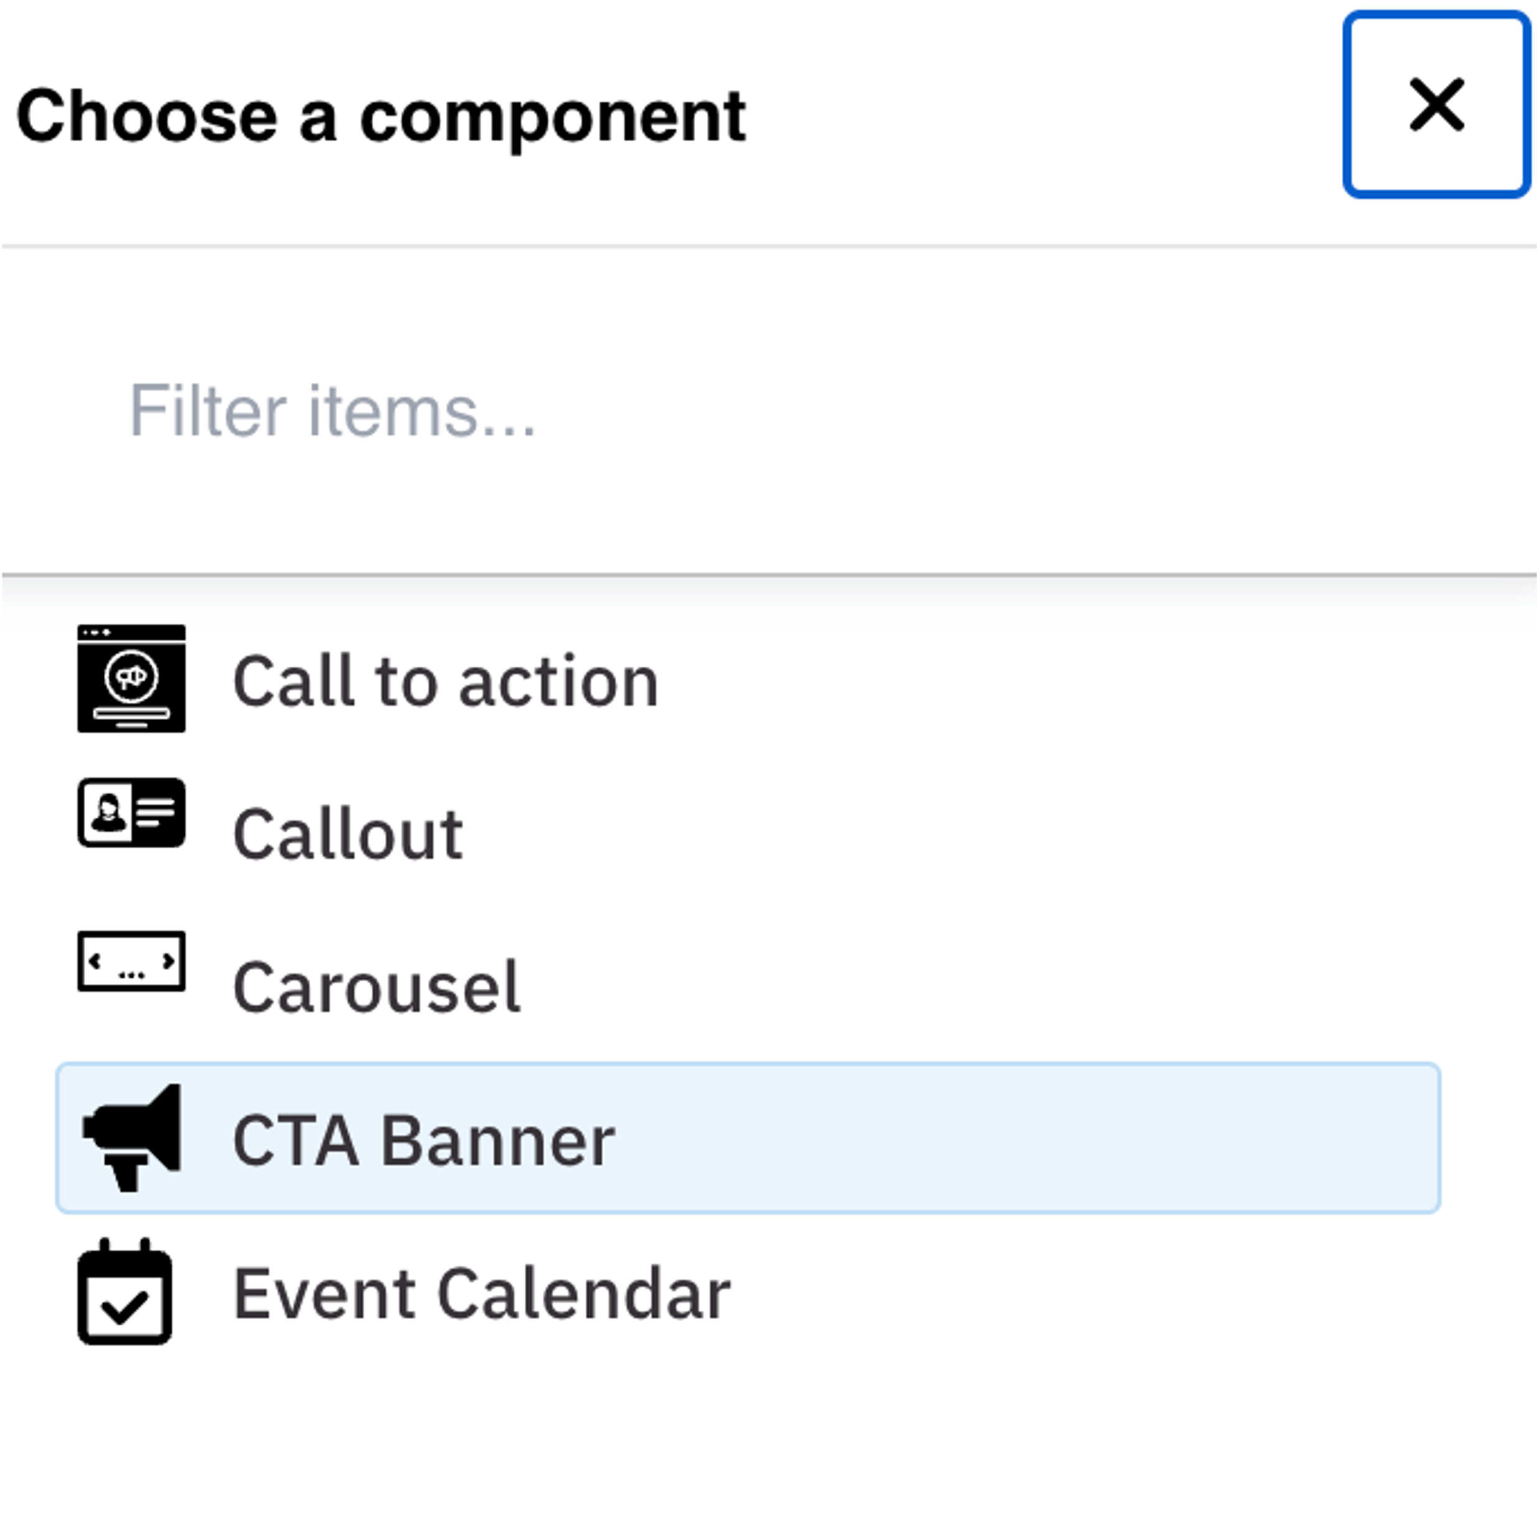
Task: Click the Choose a component heading
Action: (x=381, y=117)
